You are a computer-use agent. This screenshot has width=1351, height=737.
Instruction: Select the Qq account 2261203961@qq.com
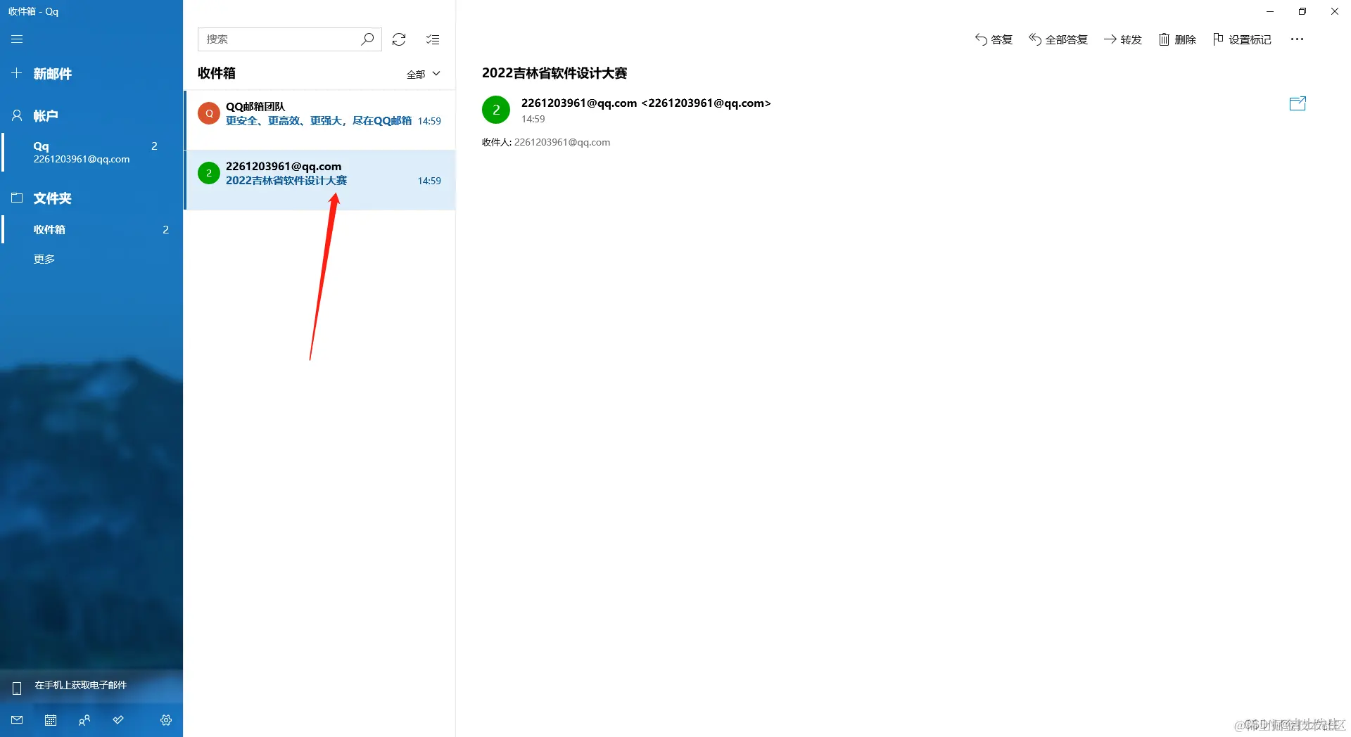coord(91,152)
